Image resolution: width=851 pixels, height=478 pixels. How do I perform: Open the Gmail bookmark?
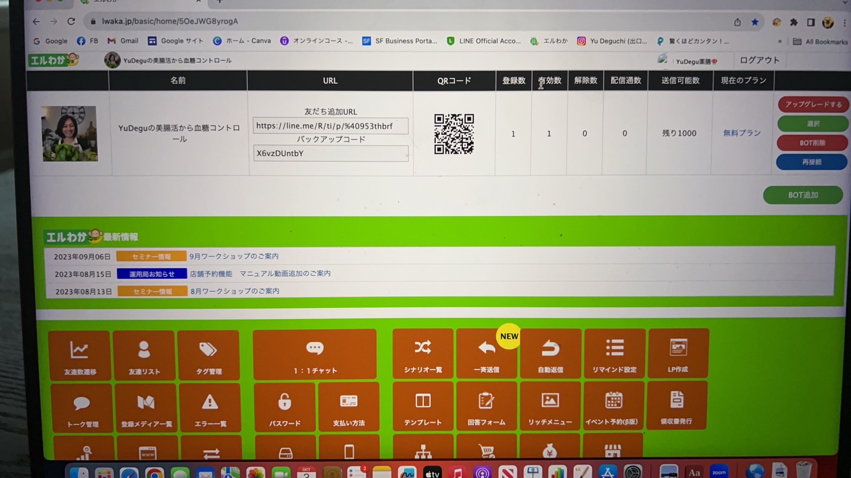pos(123,41)
